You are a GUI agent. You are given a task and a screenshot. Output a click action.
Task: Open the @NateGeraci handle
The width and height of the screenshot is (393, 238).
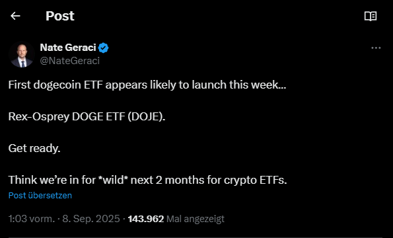(70, 61)
